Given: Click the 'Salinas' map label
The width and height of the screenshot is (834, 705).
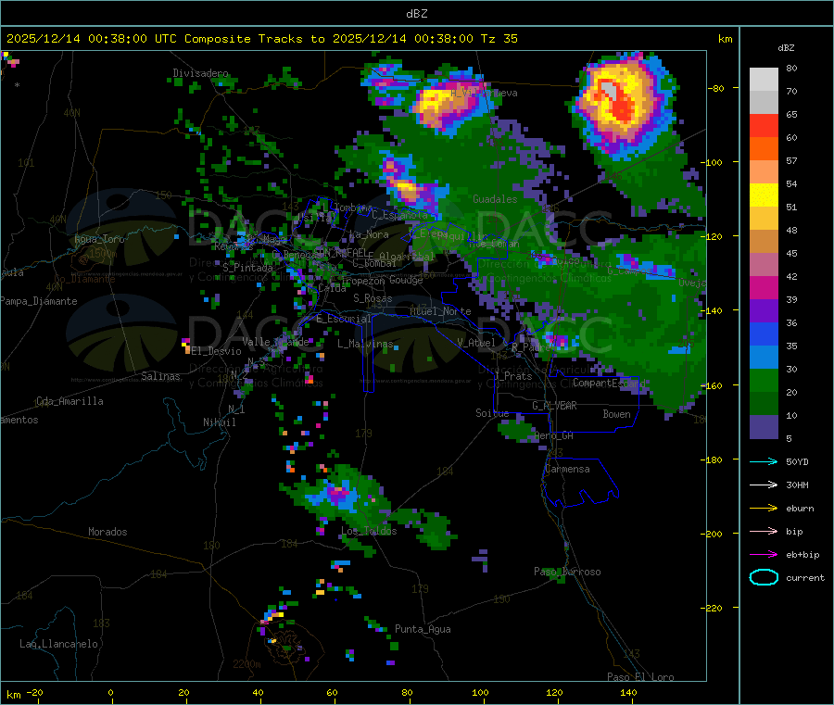Looking at the screenshot, I should coord(160,376).
